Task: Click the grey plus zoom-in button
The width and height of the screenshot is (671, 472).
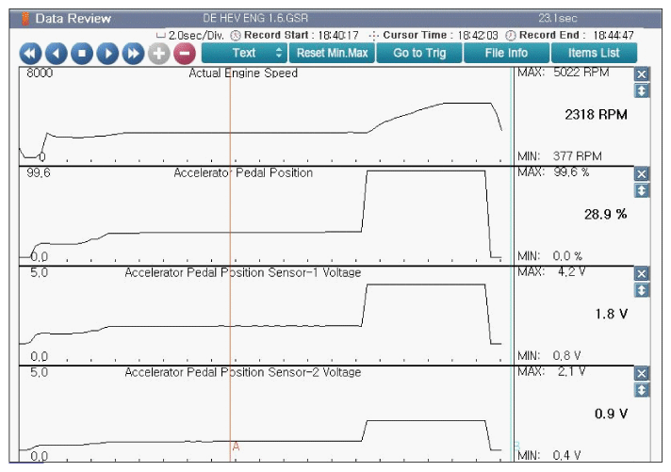Action: pos(159,54)
